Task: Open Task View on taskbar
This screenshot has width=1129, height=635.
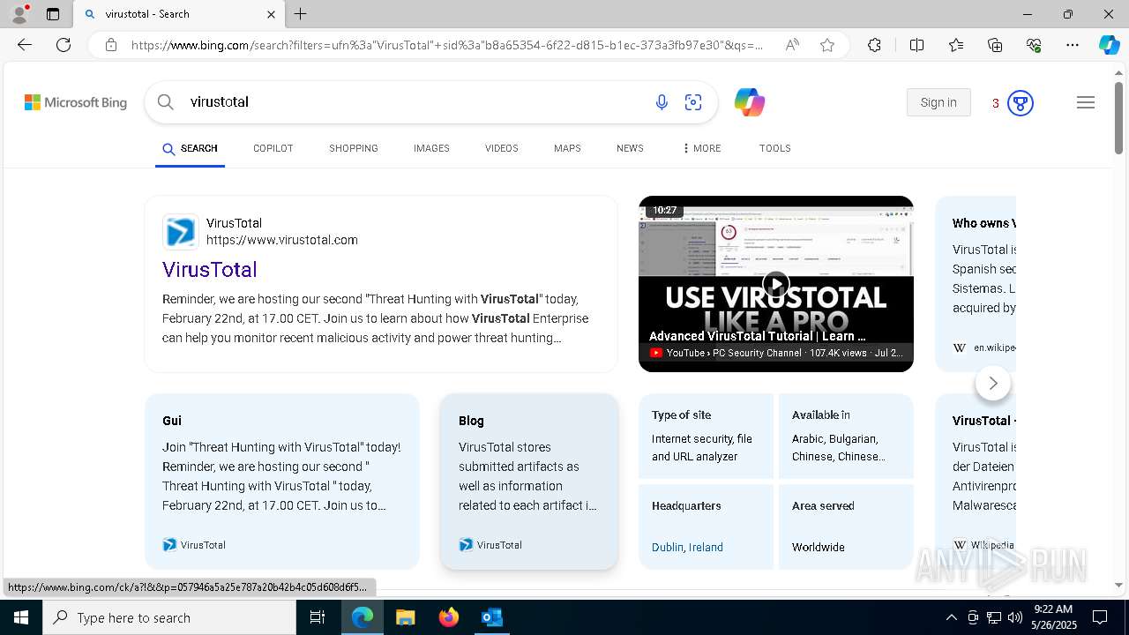Action: pyautogui.click(x=318, y=617)
